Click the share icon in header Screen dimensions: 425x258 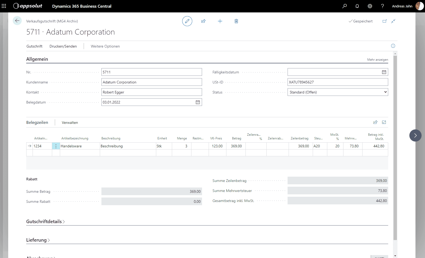(x=203, y=21)
